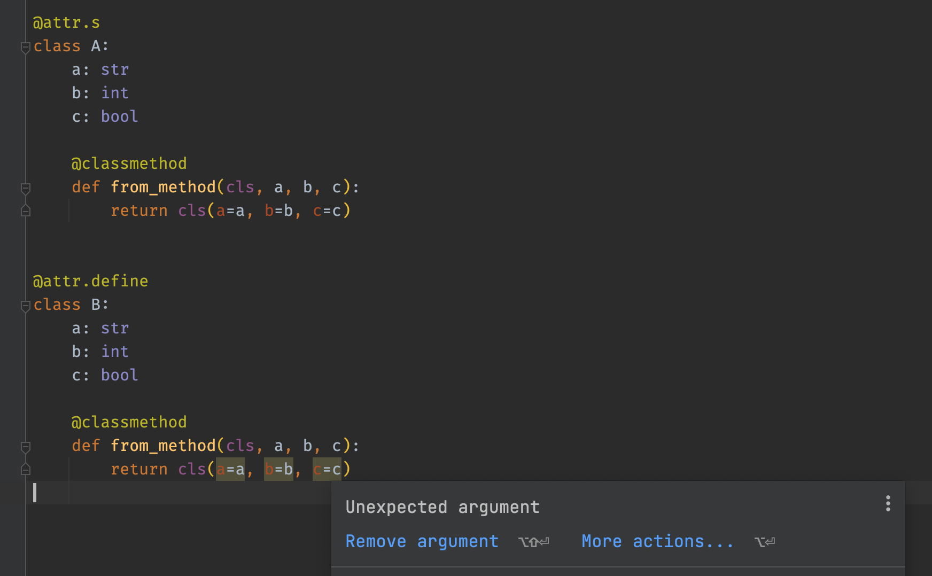The image size is (932, 576).
Task: Click the @classmethod decorator in class A
Action: point(129,163)
